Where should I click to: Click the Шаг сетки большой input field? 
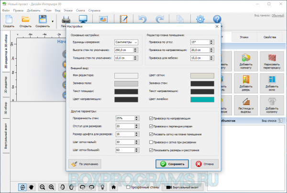coord(125,150)
